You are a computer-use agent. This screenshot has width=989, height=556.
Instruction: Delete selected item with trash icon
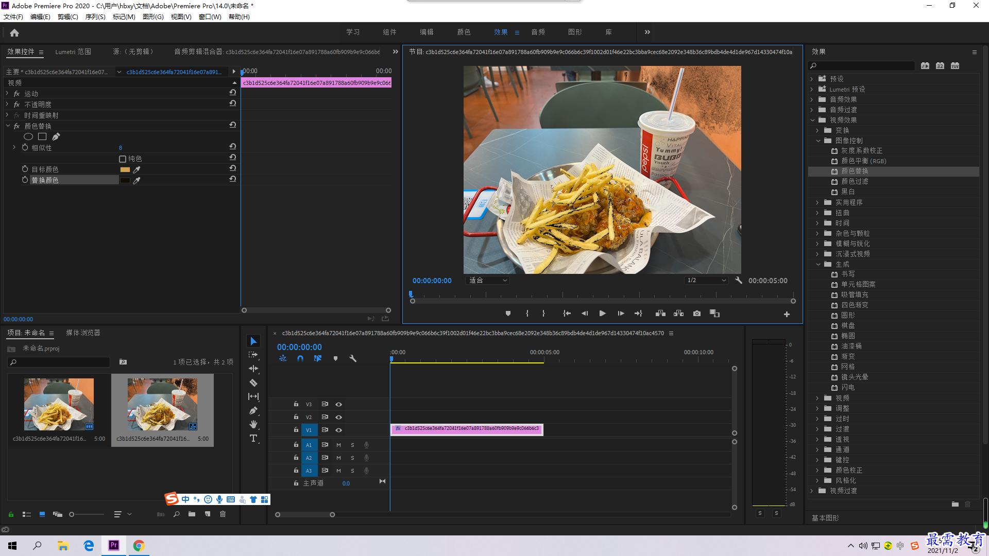point(223,514)
